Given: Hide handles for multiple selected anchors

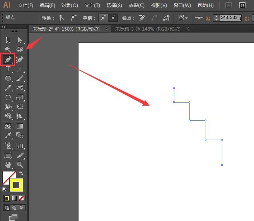Looking at the screenshot, I should (x=113, y=18).
